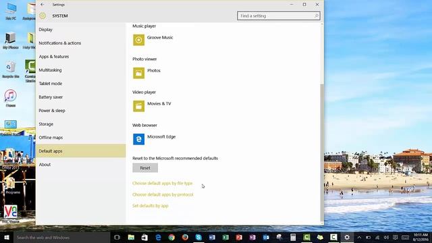Click the Windows Start button
The image size is (432, 243).
click(7, 237)
